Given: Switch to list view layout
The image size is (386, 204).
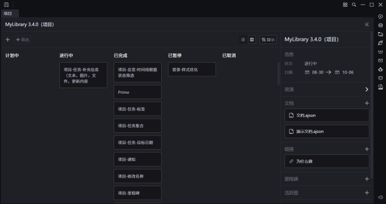Looking at the screenshot, I should click(x=243, y=40).
